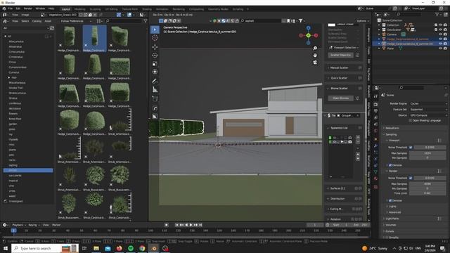
Task: Click the Windows Start button
Action: click(6, 248)
